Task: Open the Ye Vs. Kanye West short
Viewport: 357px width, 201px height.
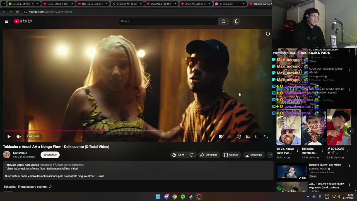Action: pos(288,127)
